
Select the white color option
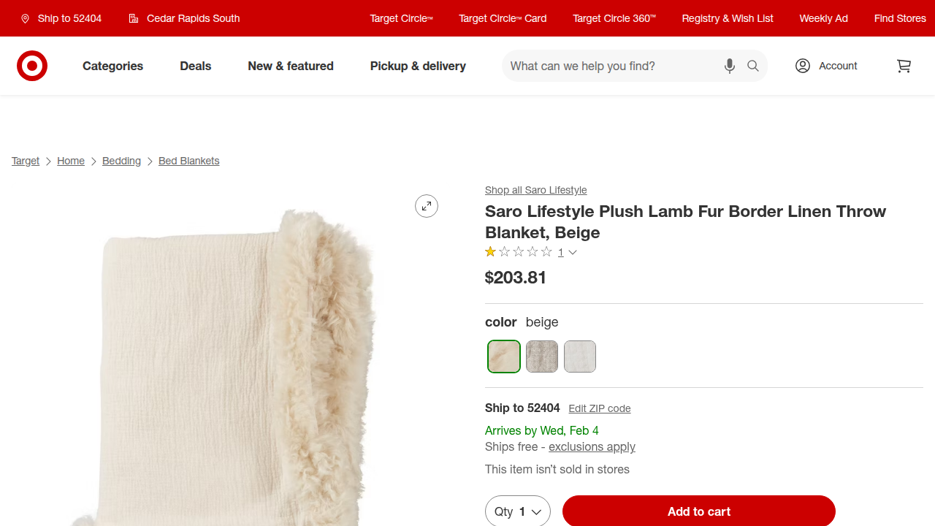point(580,357)
